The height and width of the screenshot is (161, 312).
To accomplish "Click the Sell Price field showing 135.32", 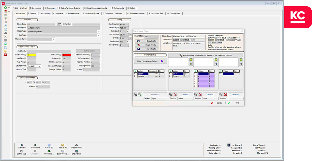I will 124,28.
